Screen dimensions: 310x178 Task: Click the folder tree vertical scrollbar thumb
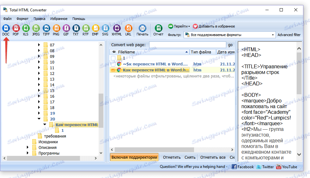point(101,111)
